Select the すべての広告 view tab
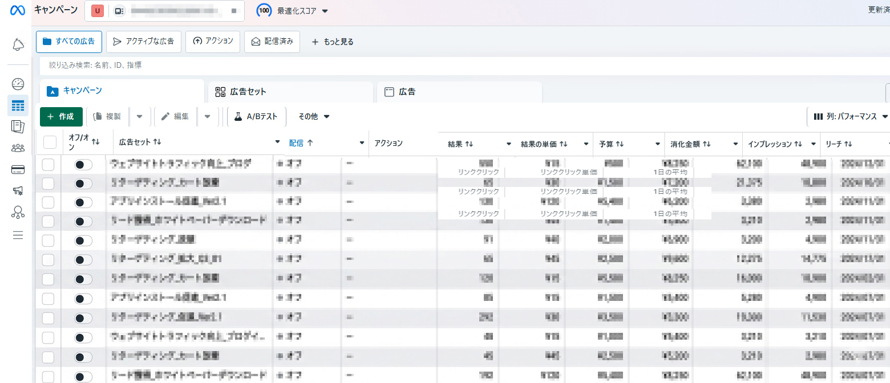Image resolution: width=890 pixels, height=383 pixels. [x=69, y=42]
